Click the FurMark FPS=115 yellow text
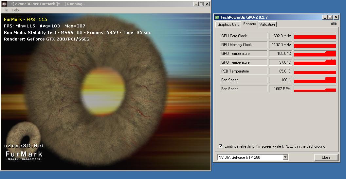This screenshot has height=179, width=346. [26, 19]
